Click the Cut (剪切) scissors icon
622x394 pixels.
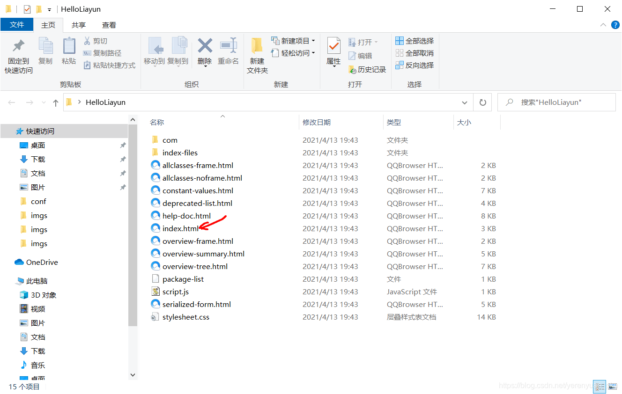click(87, 41)
